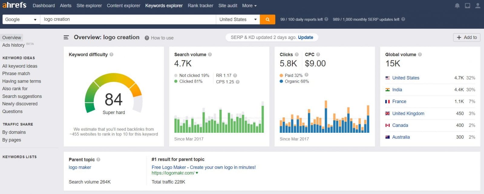Viewport: 484px width, 194px height.
Task: Open Alerts in top navigation
Action: pyautogui.click(x=66, y=6)
